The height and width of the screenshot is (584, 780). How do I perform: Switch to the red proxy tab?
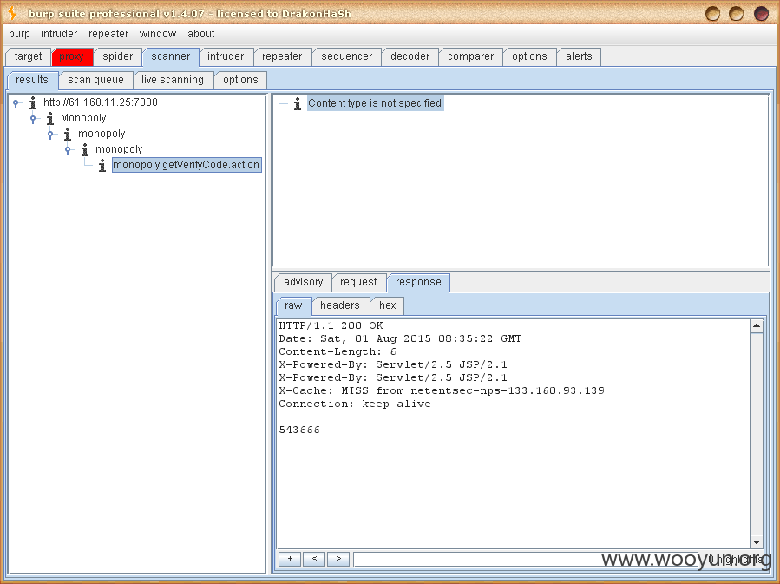click(x=72, y=56)
